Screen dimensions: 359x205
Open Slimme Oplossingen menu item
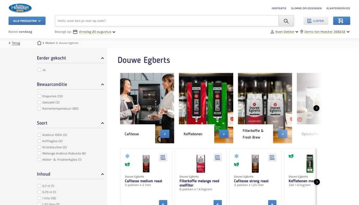tap(306, 8)
